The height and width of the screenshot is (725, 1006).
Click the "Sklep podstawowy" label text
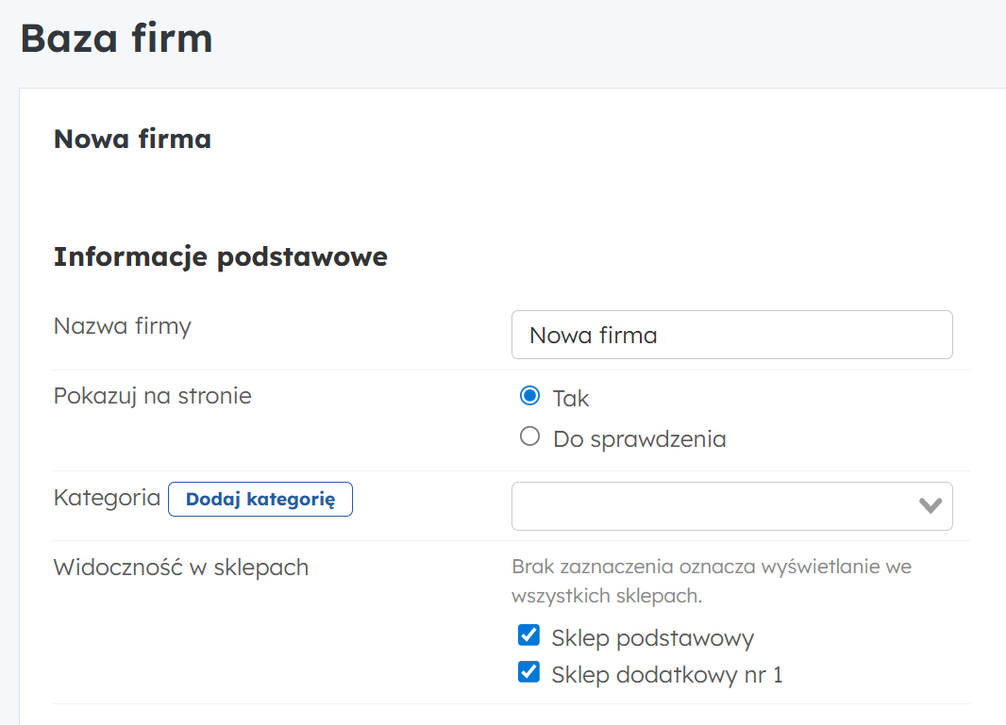652,638
